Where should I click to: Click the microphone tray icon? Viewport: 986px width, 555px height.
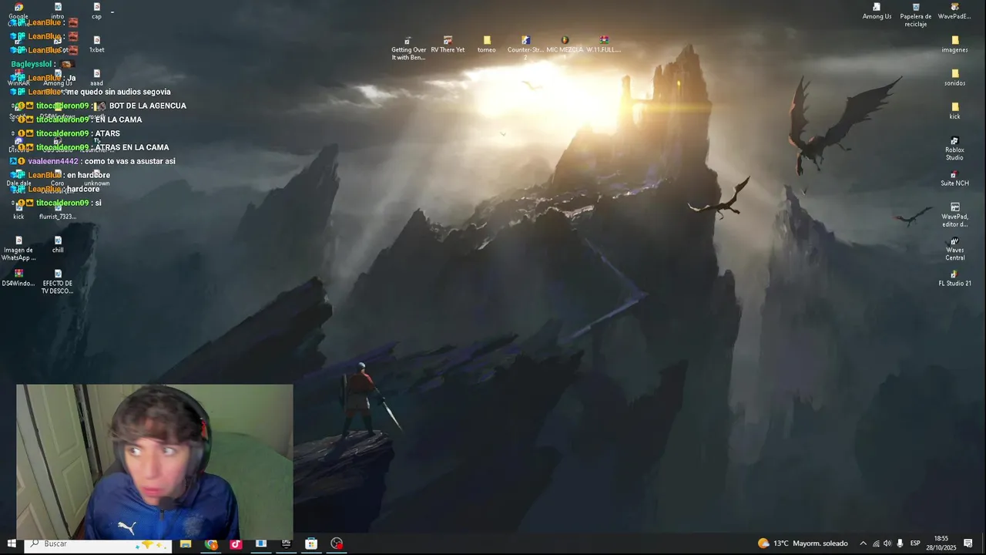coord(900,543)
